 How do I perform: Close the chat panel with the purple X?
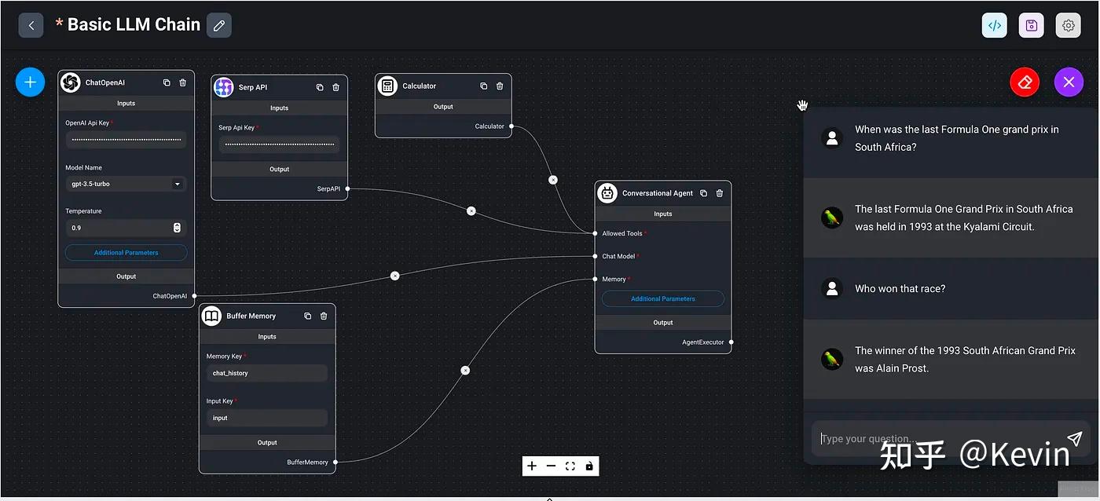point(1069,81)
